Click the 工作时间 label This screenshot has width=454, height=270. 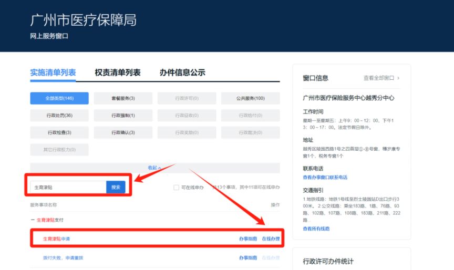tap(313, 112)
